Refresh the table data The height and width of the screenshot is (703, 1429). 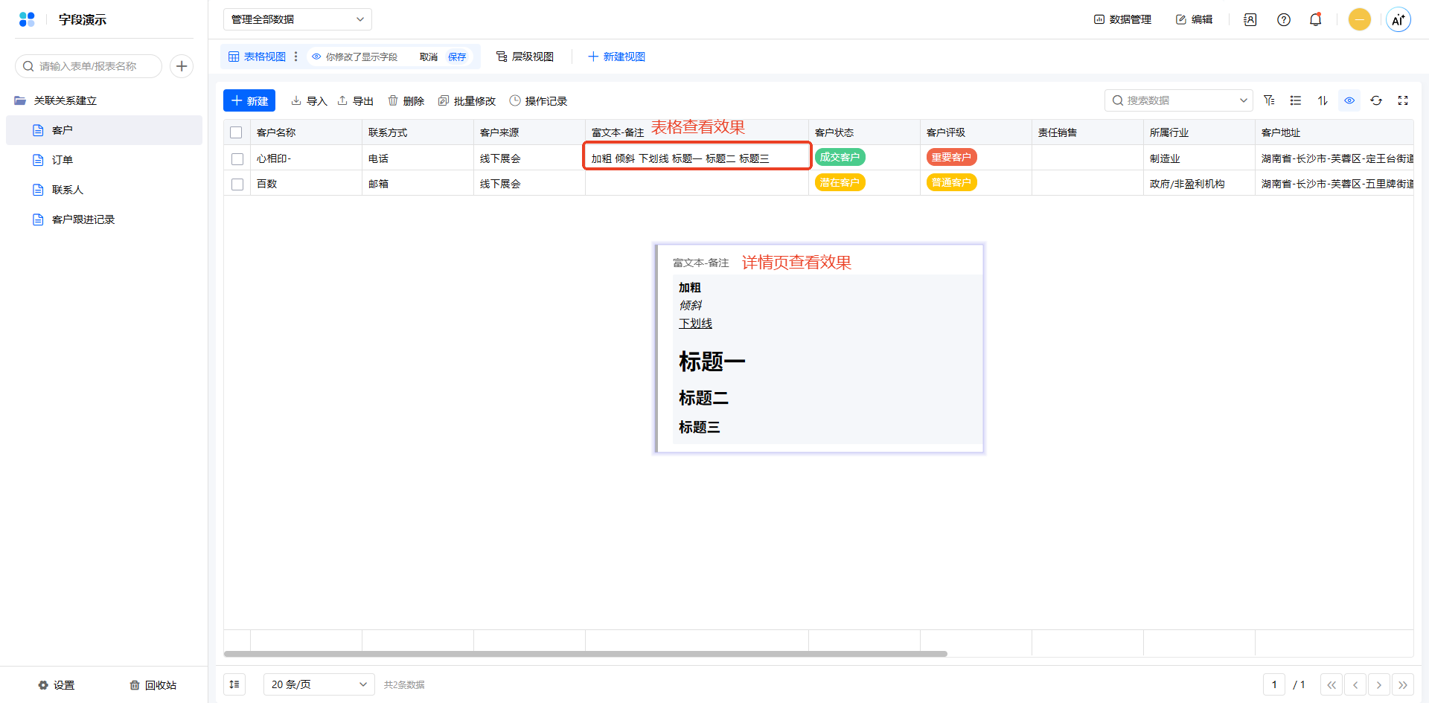click(1376, 100)
